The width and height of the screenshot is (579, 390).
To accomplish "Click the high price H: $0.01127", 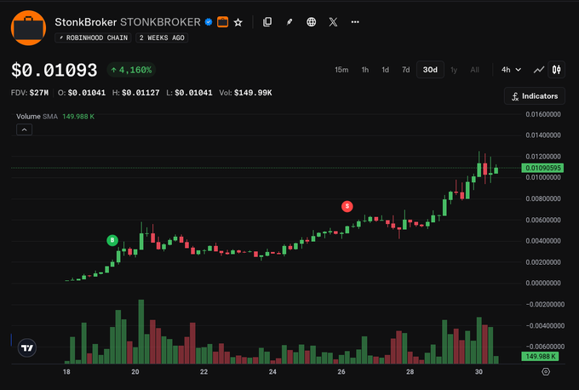I will (136, 93).
